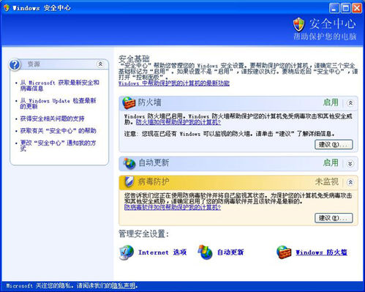Screen dimensions: 365x292
Task: Open link 从 Microsoft 获取最新安全和病毒信息
Action: (59, 86)
